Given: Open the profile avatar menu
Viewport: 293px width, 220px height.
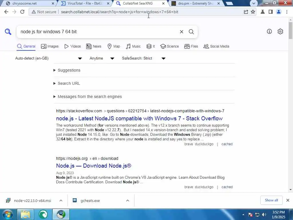Looking at the screenshot, I should (x=279, y=12).
